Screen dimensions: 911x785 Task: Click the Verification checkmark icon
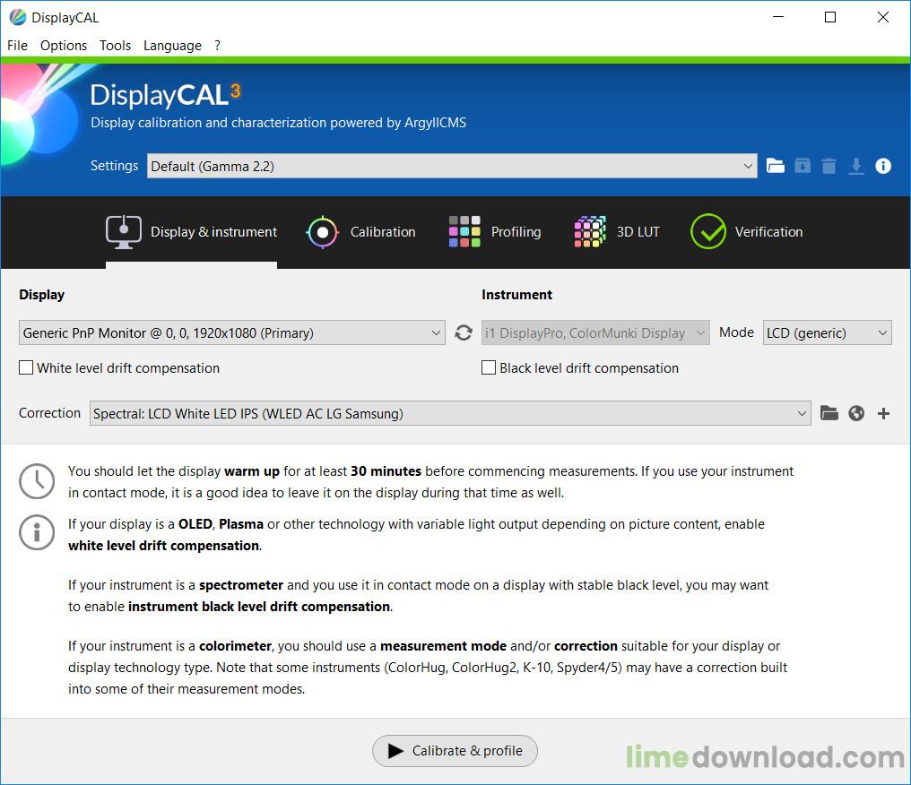(708, 232)
